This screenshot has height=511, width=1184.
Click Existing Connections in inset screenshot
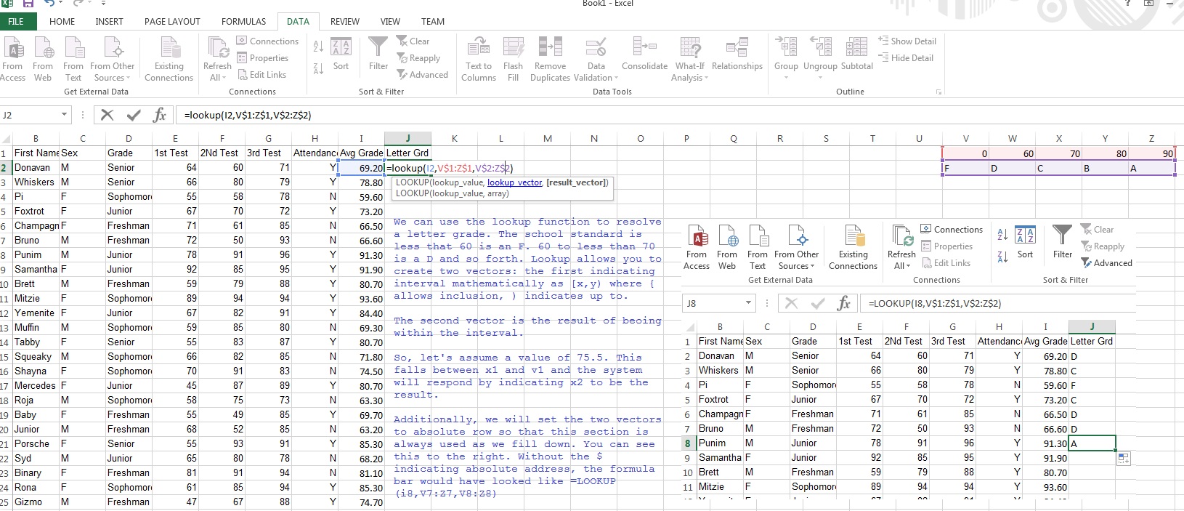click(x=853, y=247)
